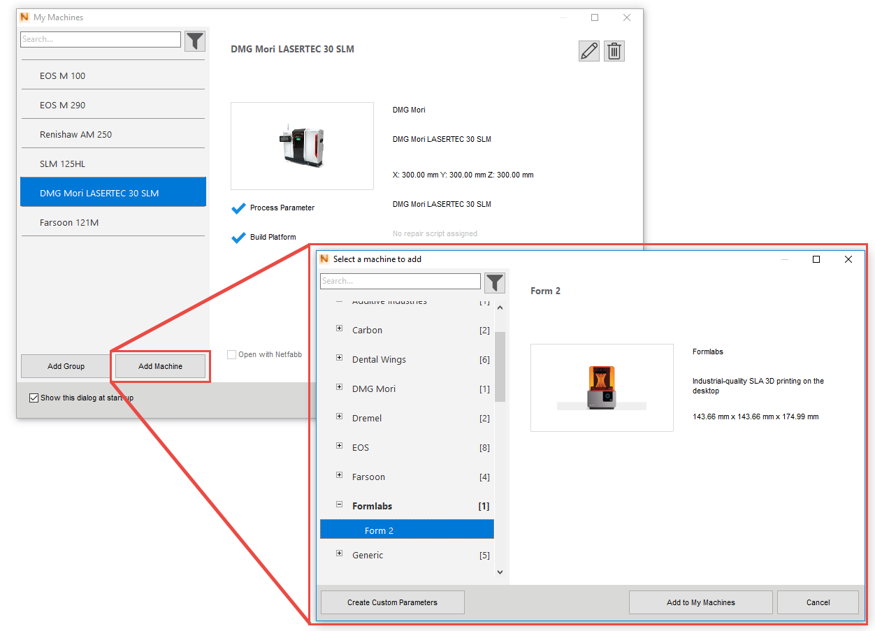Select SLM 125HL machine
This screenshot has width=875, height=631.
113,164
